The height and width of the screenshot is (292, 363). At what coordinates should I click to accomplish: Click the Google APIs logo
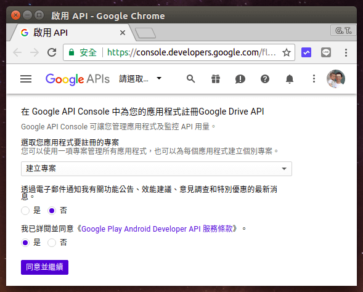[77, 79]
